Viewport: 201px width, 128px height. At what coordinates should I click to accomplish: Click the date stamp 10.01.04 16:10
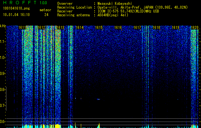coord(16,15)
